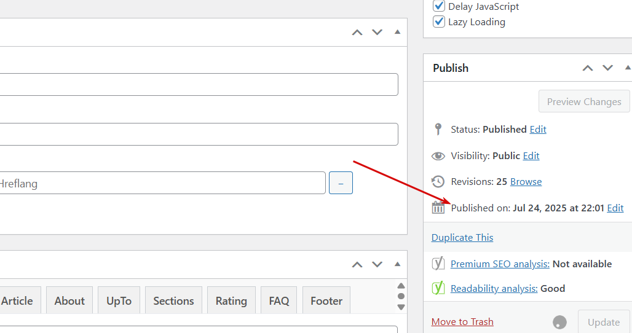Collapse the top metabox with triangle toggle
The image size is (632, 333).
pos(397,32)
